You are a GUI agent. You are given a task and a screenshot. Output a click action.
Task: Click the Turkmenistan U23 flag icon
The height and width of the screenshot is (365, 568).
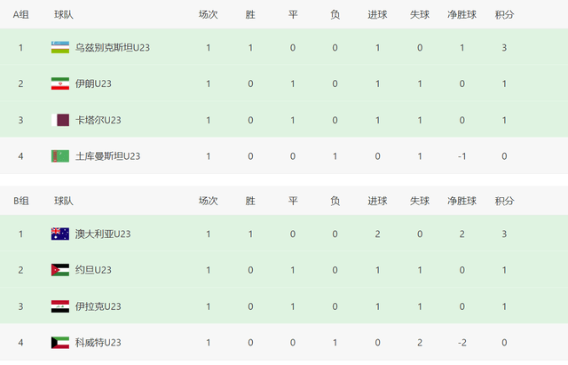[x=60, y=156]
